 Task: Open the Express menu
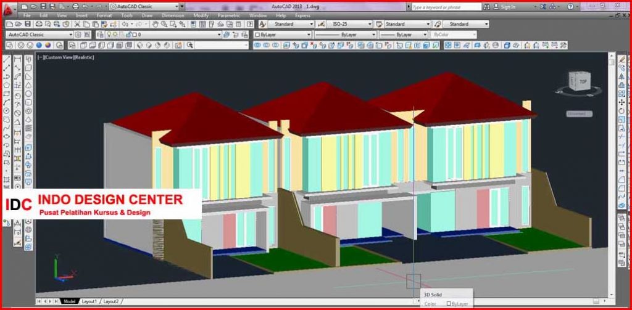302,15
